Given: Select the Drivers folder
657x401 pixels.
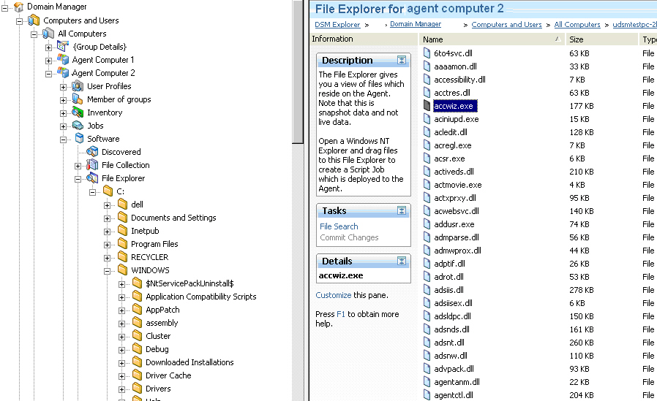Looking at the screenshot, I should coord(158,389).
